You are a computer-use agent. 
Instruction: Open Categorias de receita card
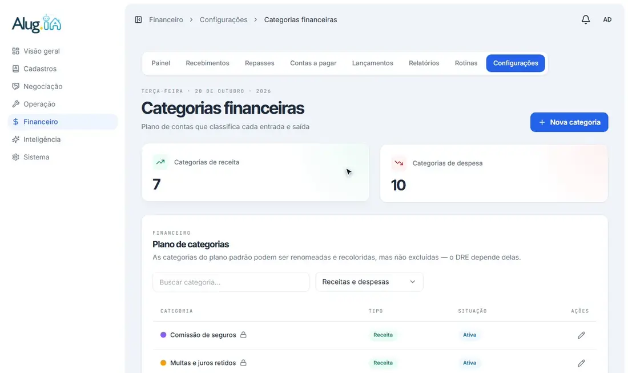point(255,173)
